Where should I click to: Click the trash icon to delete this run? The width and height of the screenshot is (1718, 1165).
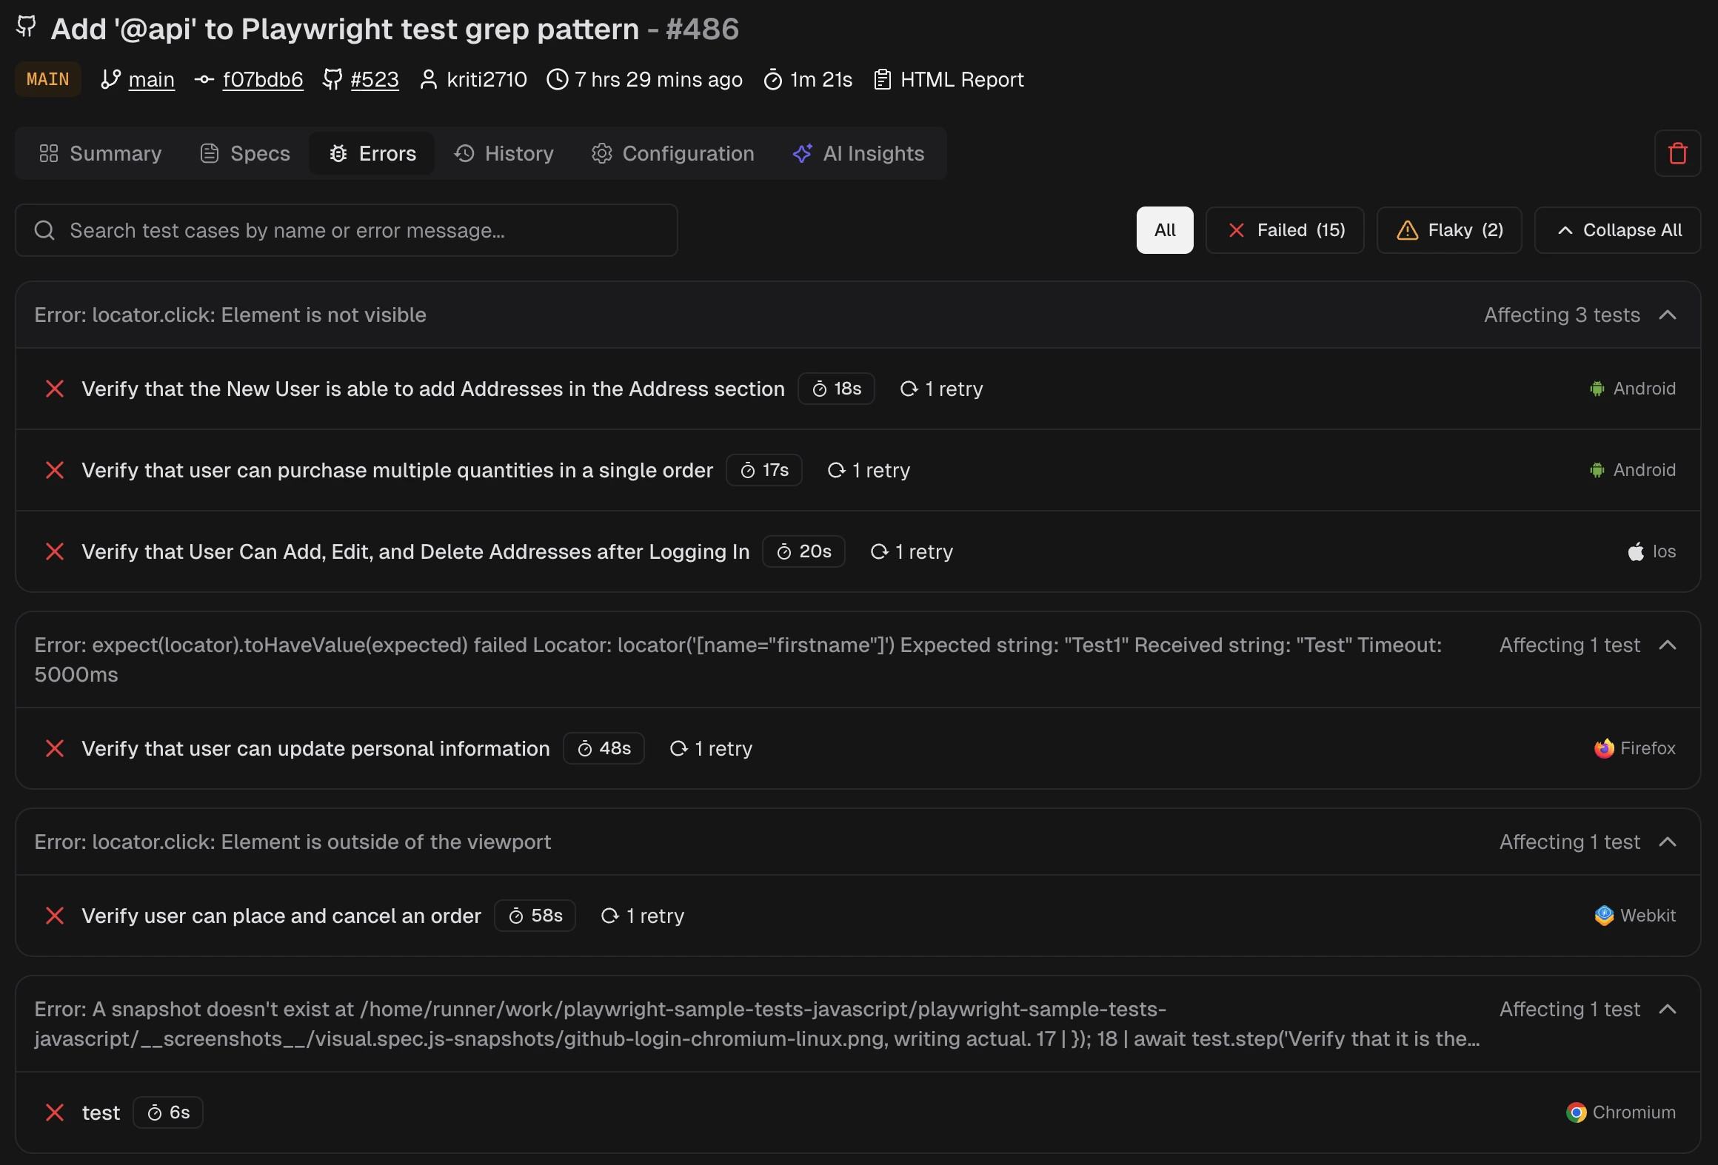click(x=1677, y=153)
